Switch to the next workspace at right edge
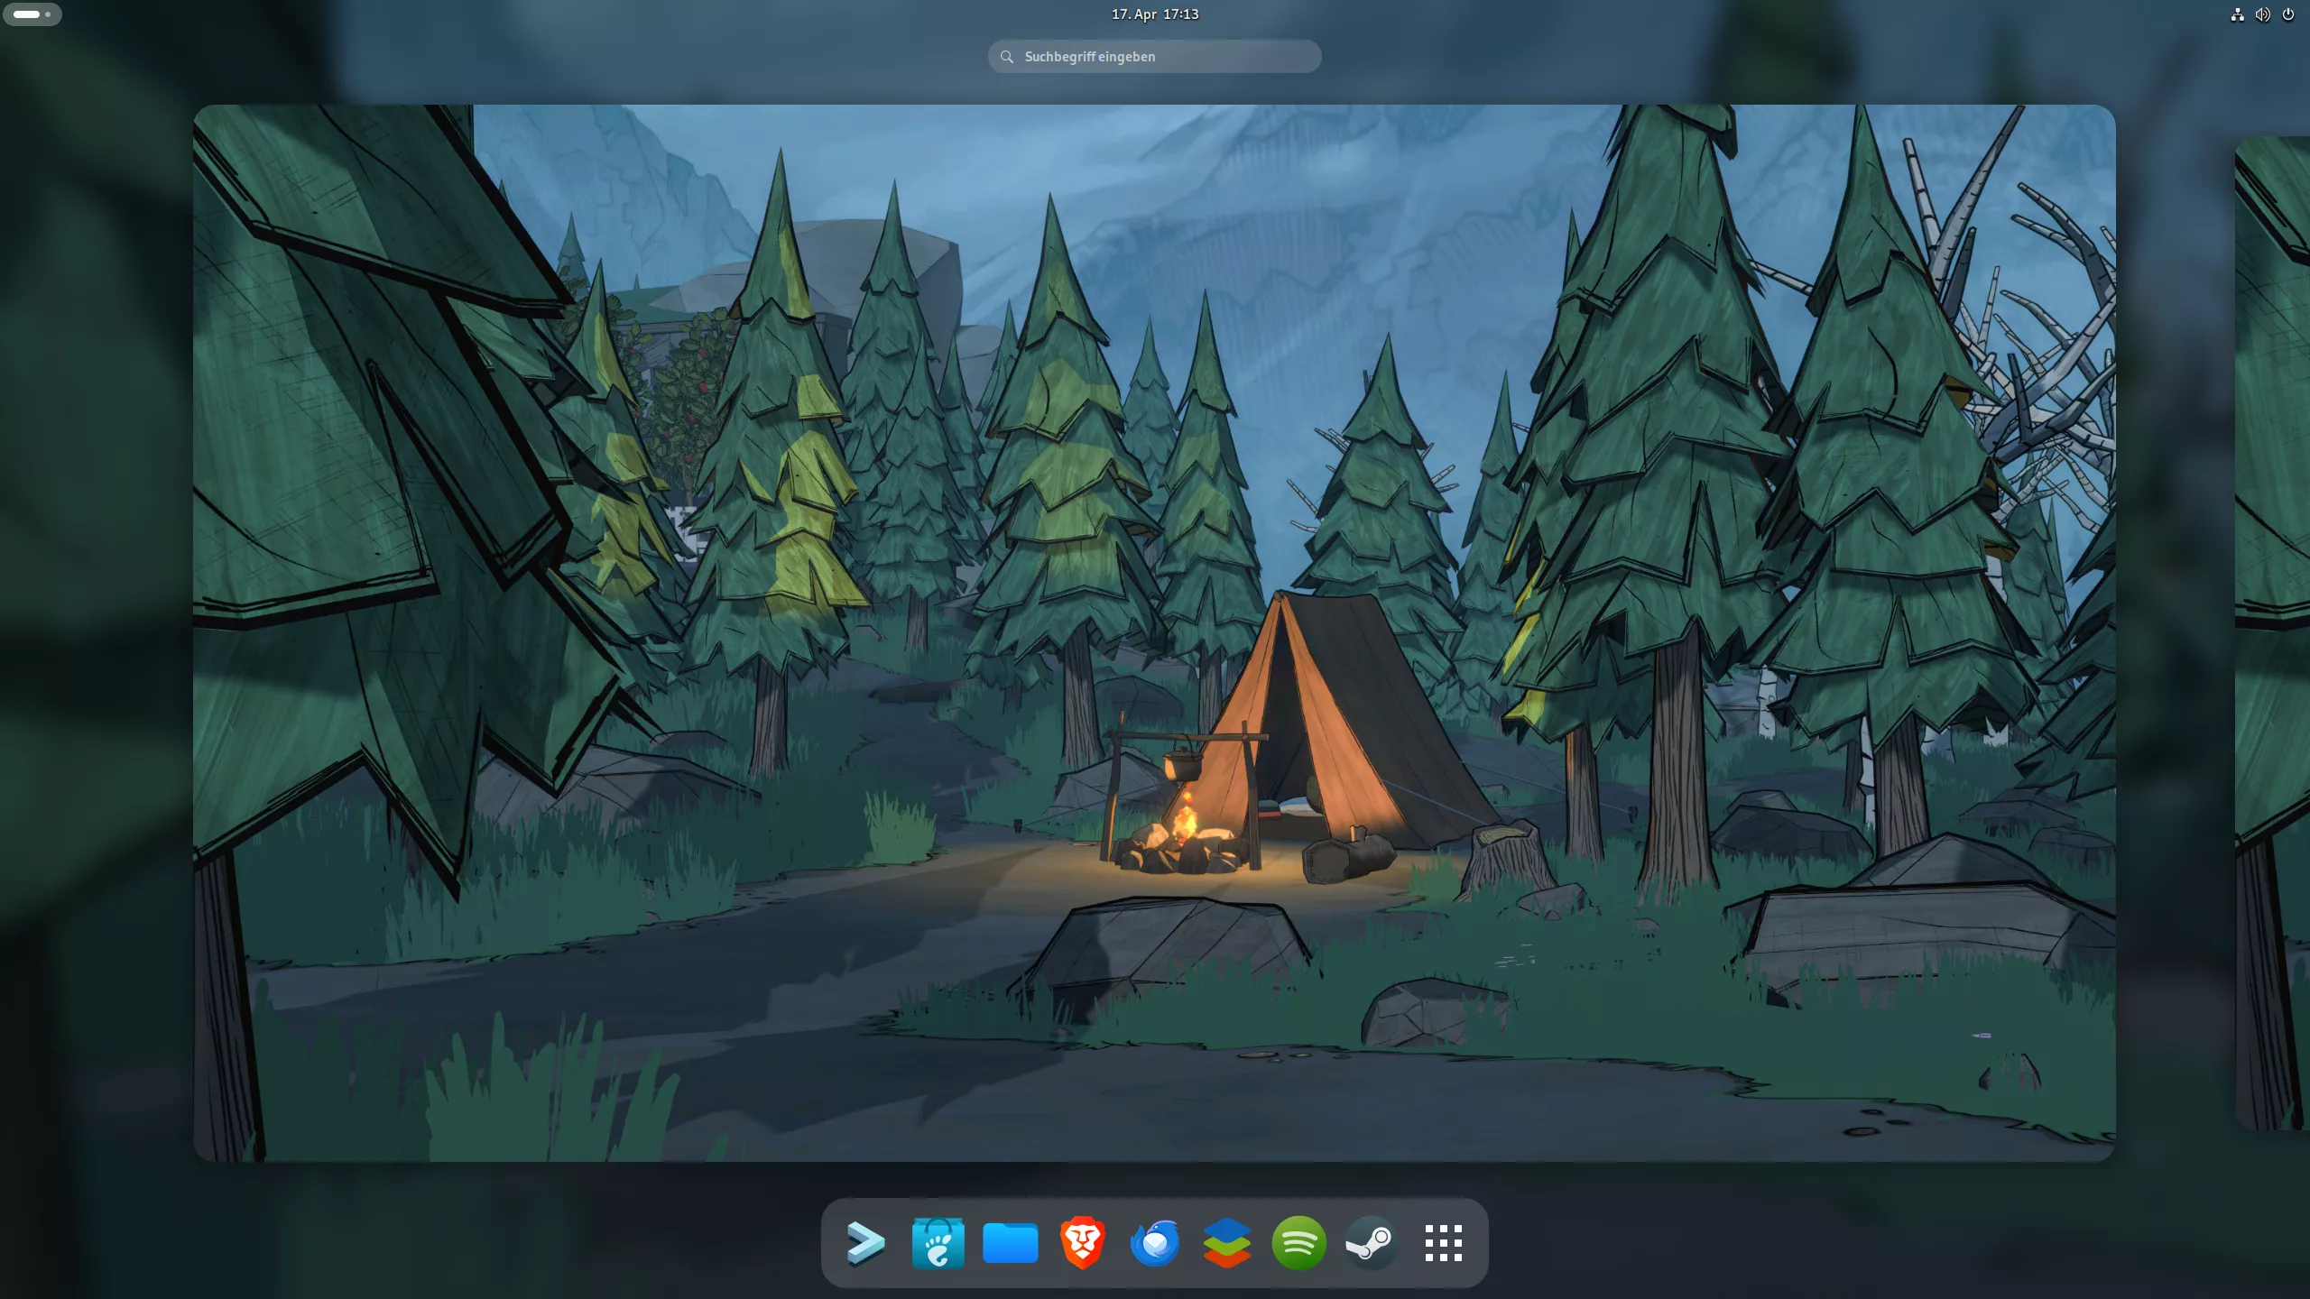2310x1299 pixels. 2272,632
